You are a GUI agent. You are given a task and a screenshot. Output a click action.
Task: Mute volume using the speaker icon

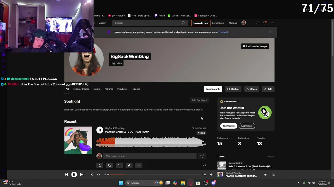tap(211, 175)
